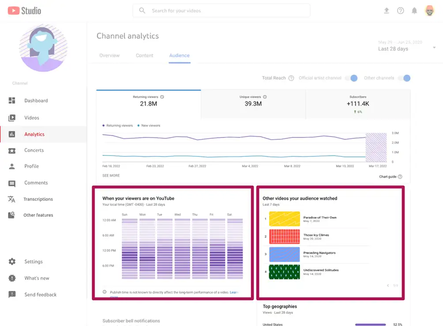
Task: Click the Total Reach help icon
Action: coord(291,78)
